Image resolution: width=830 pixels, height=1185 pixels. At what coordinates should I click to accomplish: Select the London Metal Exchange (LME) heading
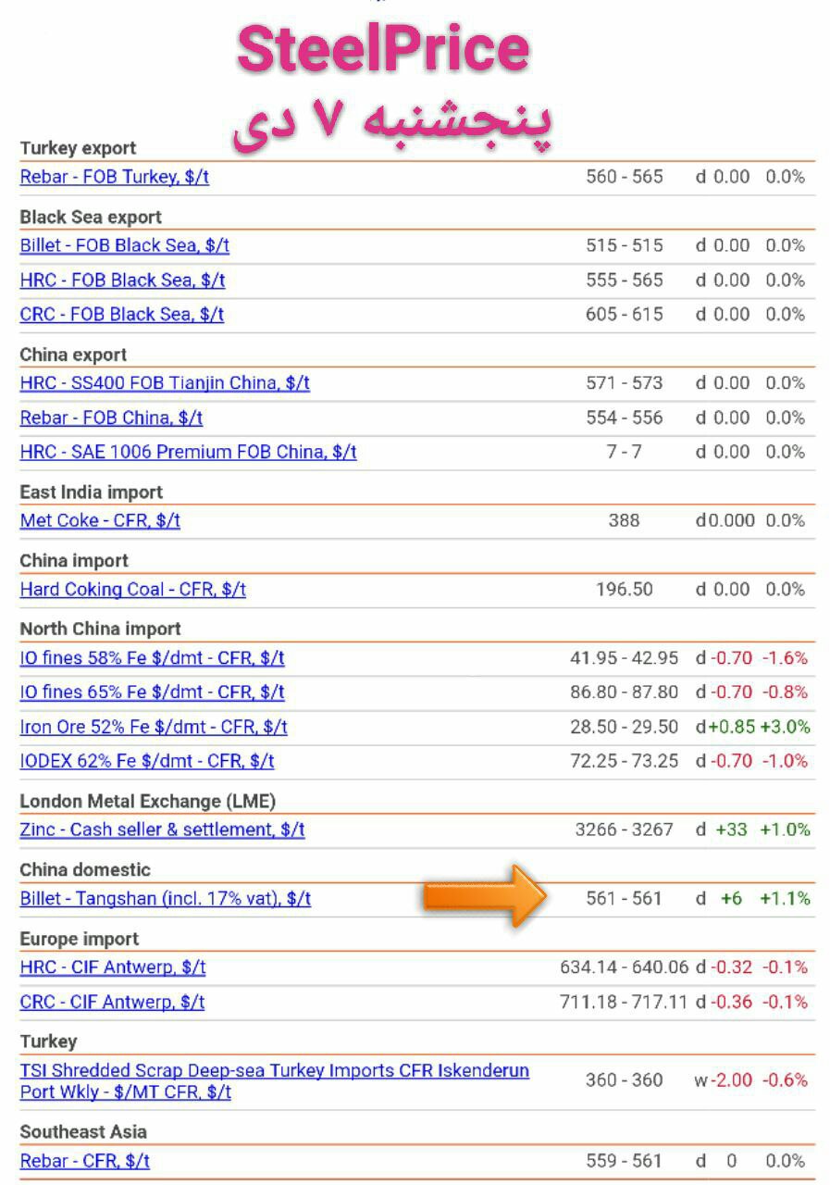[x=148, y=801]
